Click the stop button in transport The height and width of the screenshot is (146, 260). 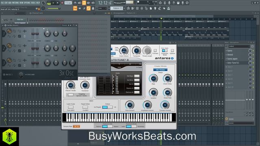coord(57,3)
